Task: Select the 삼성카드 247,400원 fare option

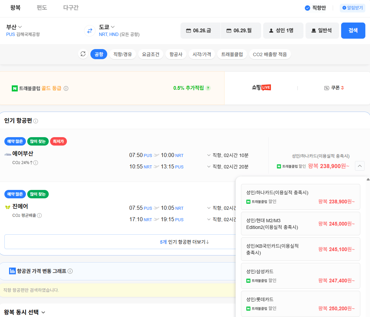Action: point(300,276)
